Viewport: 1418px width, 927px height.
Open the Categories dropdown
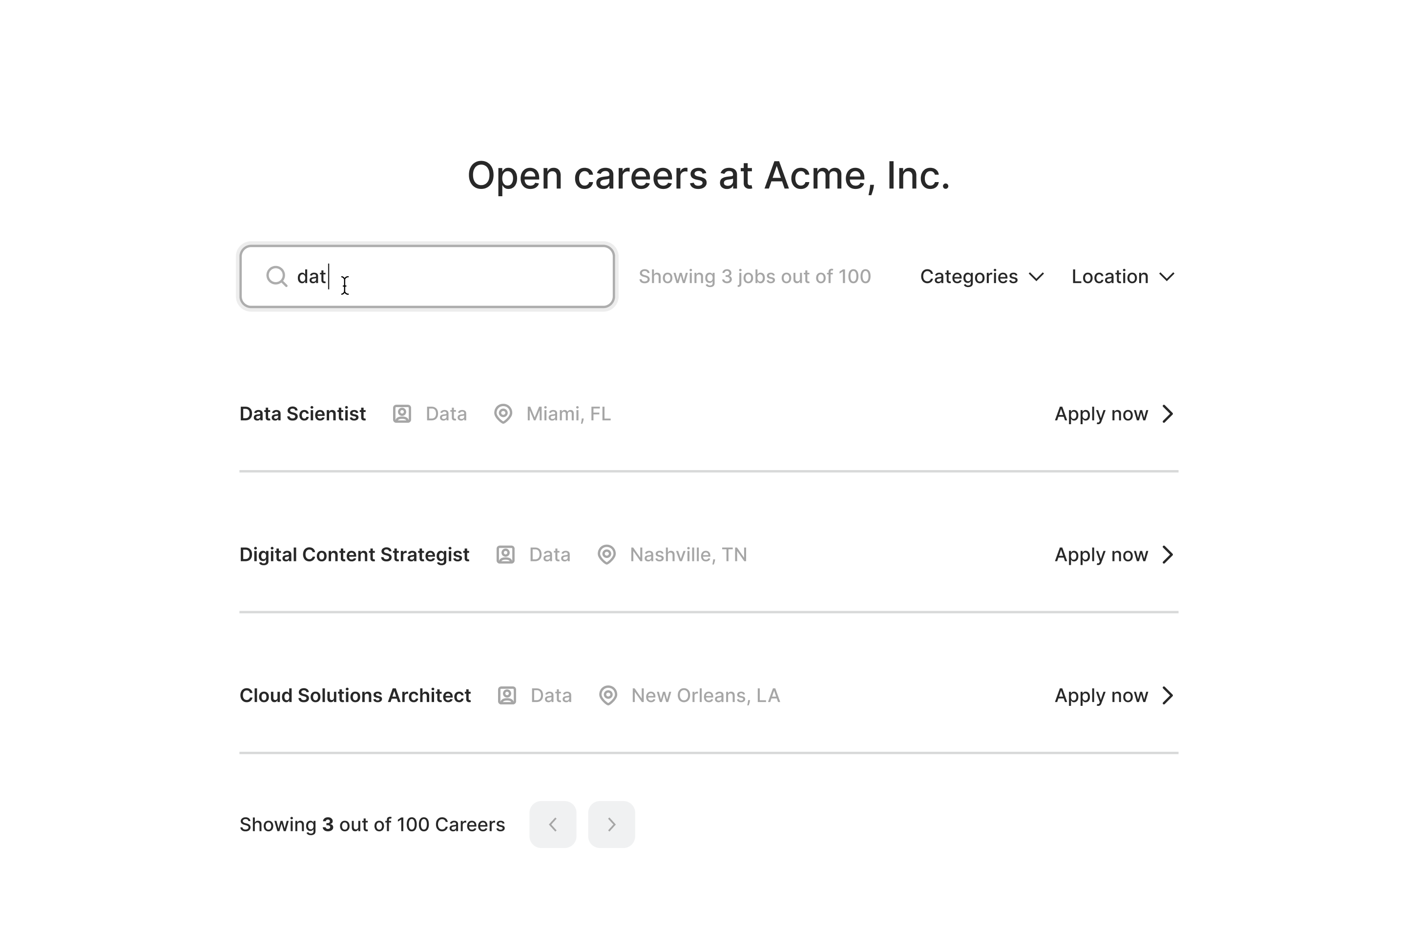coord(982,276)
